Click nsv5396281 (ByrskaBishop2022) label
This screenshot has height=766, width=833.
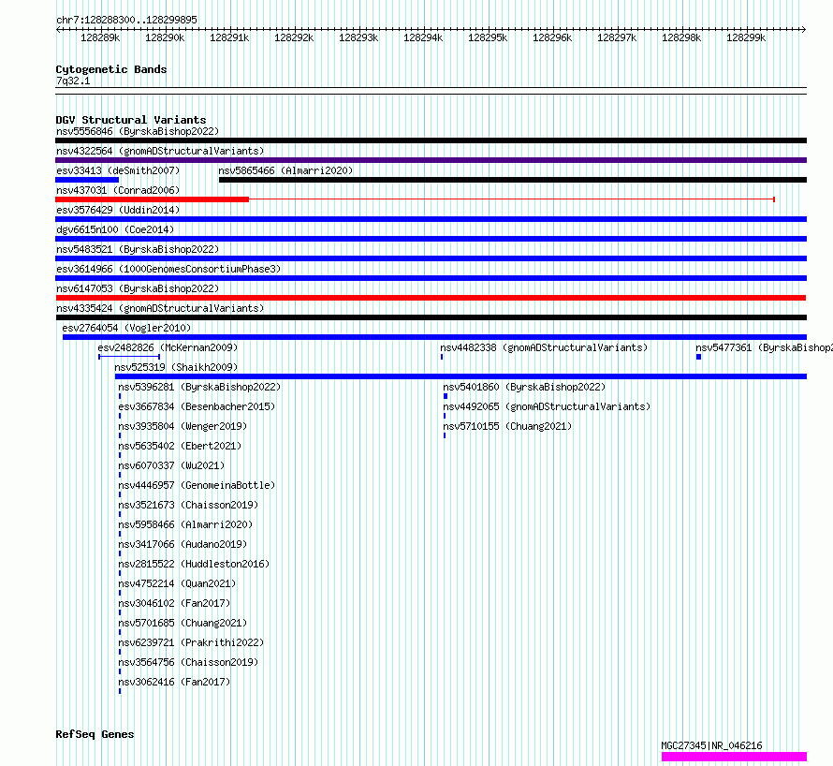199,387
